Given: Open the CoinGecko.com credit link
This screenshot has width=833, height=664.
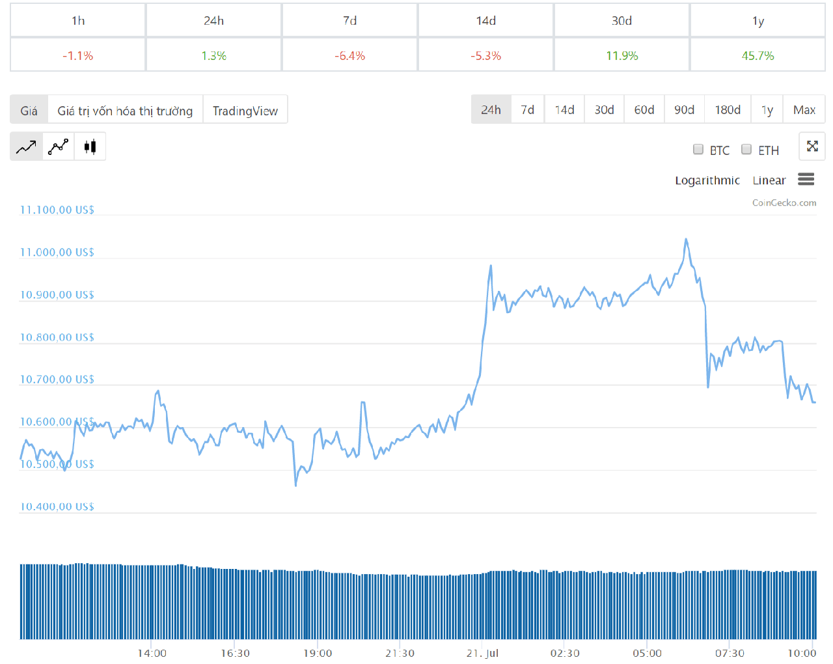Looking at the screenshot, I should (x=784, y=202).
